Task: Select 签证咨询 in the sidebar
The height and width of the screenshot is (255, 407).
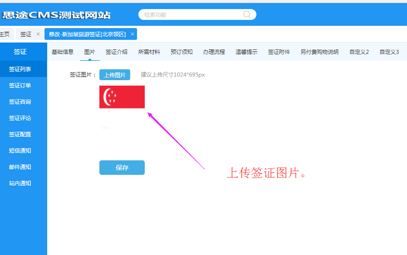Action: [x=20, y=102]
